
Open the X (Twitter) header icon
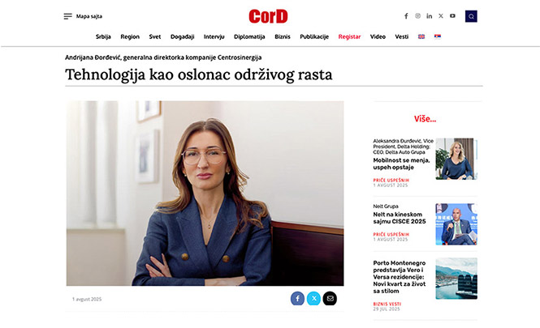[x=441, y=16]
